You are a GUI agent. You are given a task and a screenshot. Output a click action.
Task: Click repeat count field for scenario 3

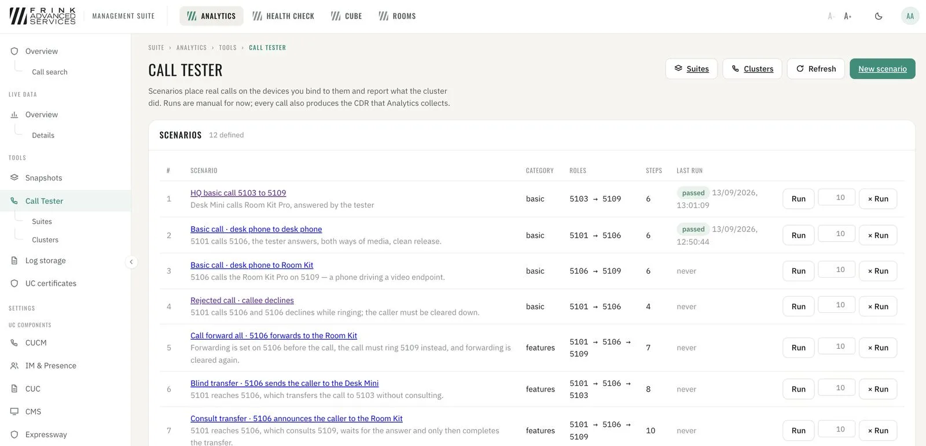coord(836,270)
